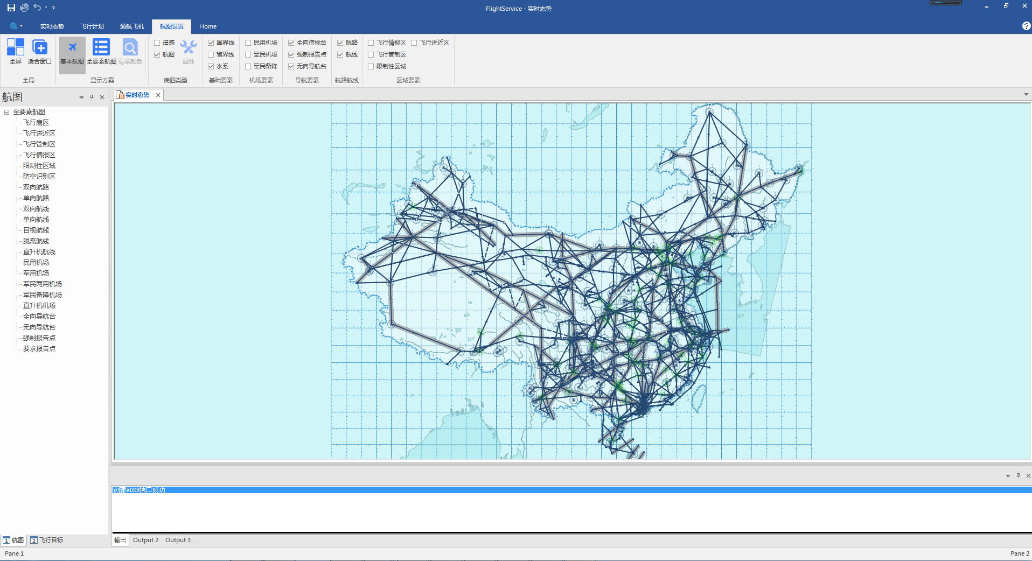Enable the 军民机场 checkbox
This screenshot has width=1032, height=561.
click(248, 54)
